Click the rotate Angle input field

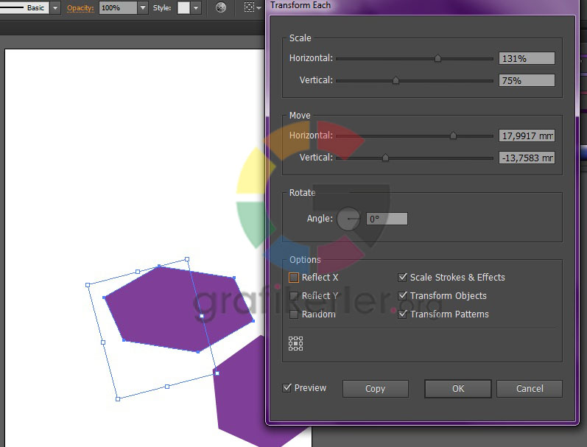point(387,219)
